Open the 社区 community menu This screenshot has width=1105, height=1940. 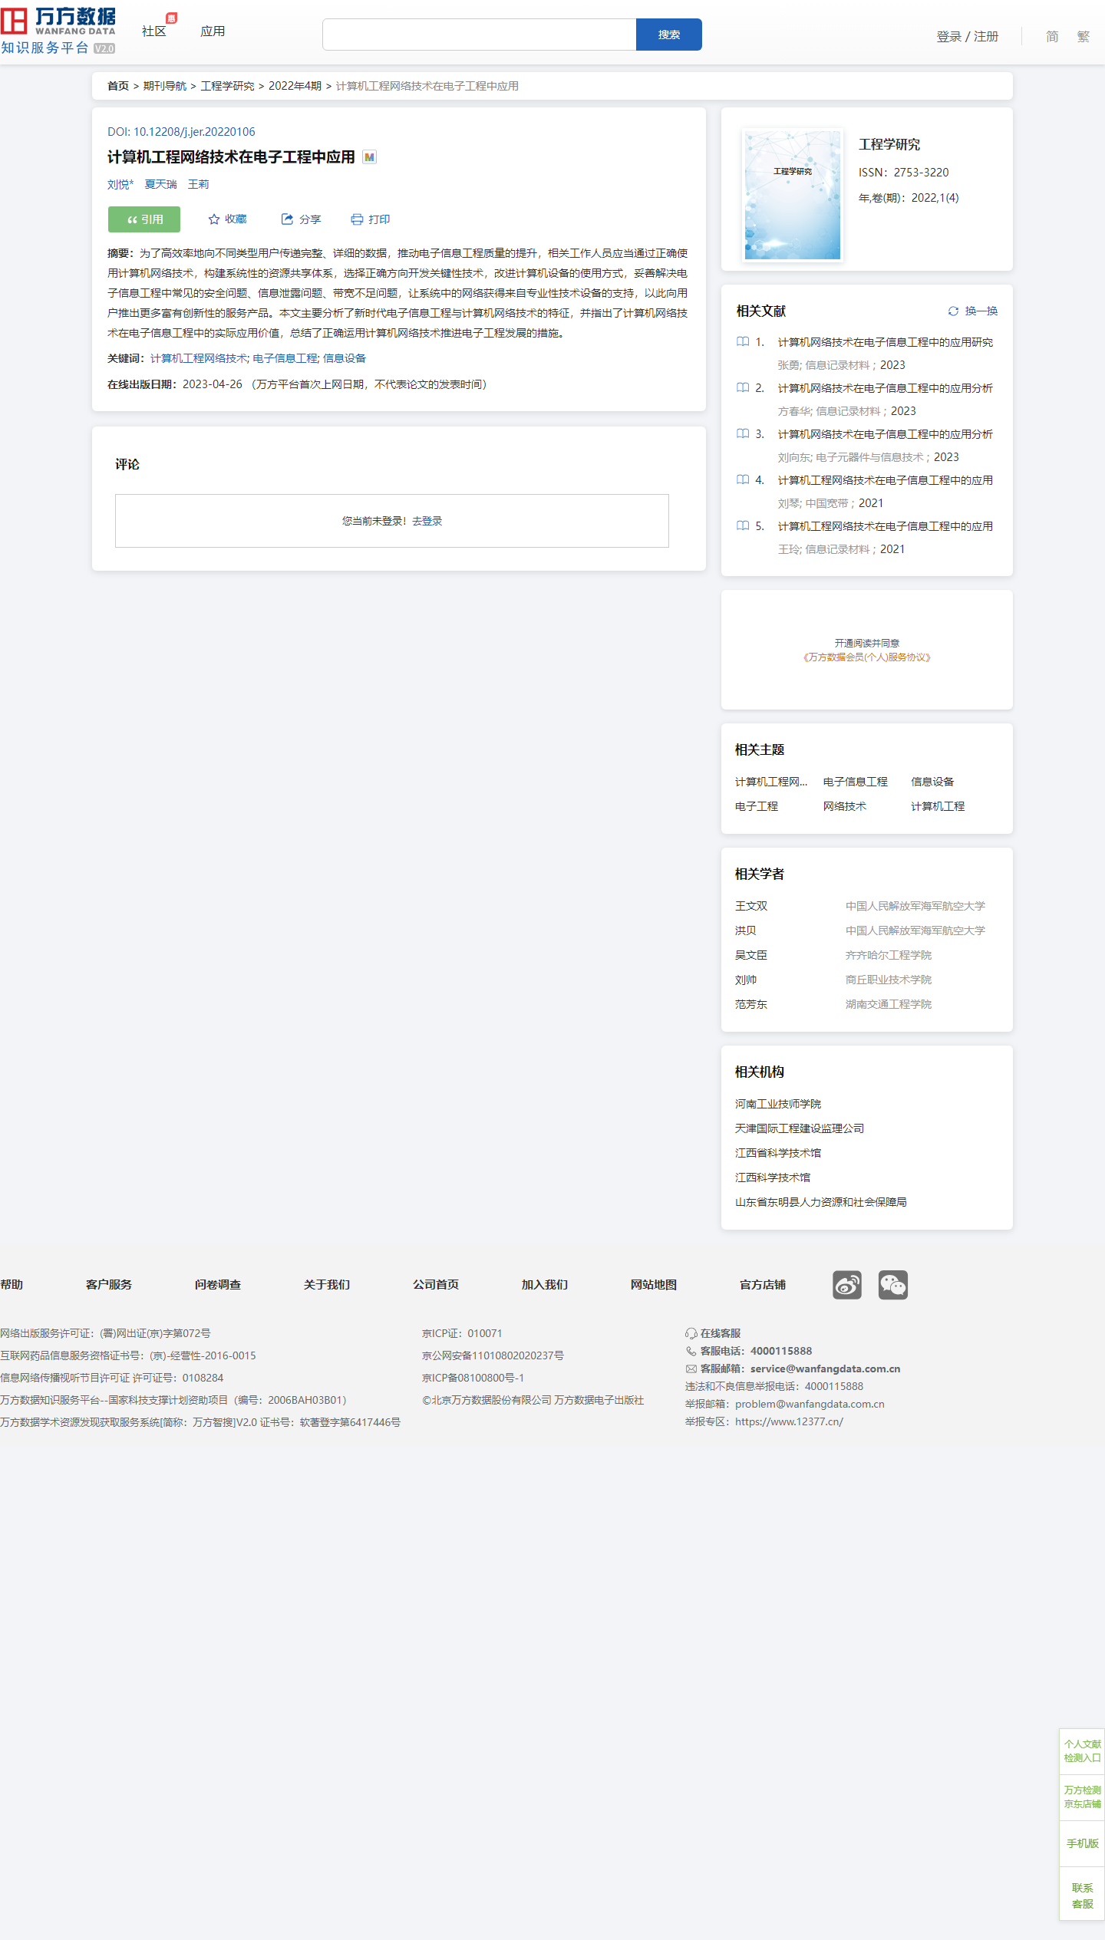tap(154, 31)
